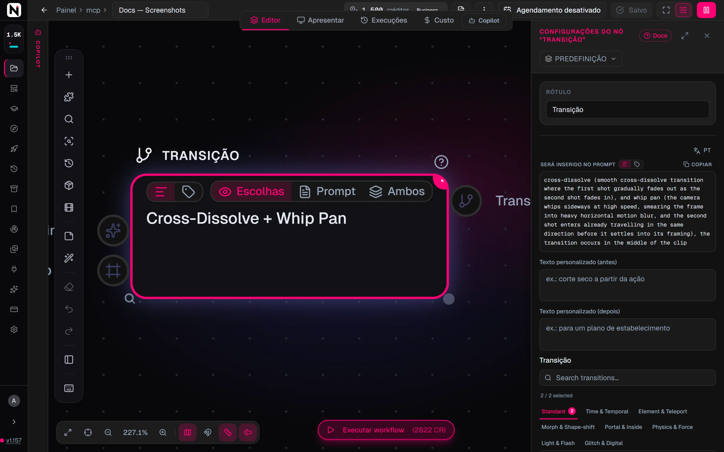Viewport: 724px width, 452px height.
Task: Click the Rótulo field containing Transição
Action: pos(627,110)
